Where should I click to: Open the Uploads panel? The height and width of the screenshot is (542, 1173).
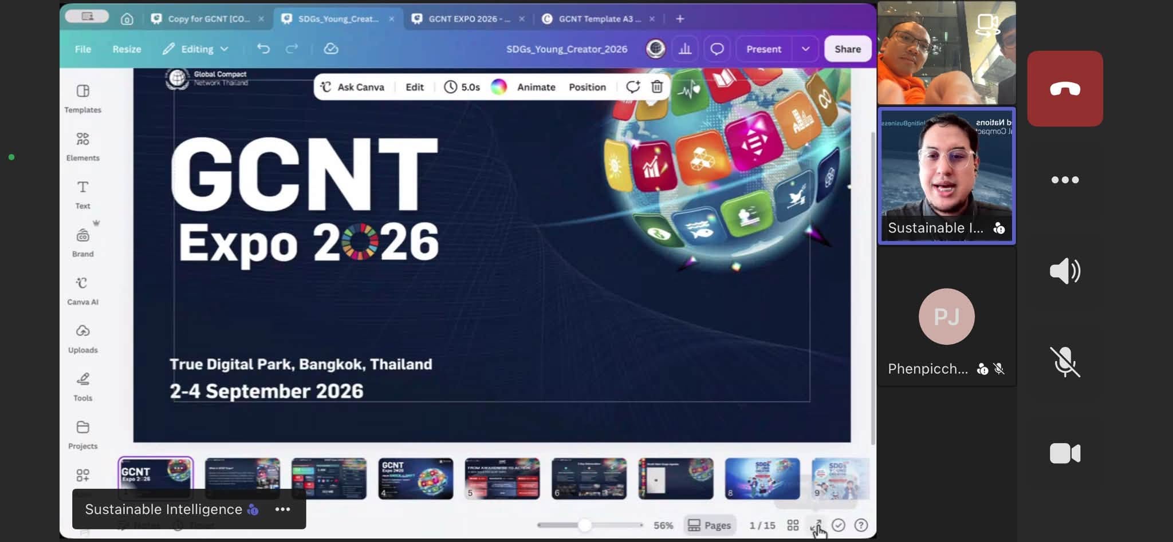click(x=82, y=339)
